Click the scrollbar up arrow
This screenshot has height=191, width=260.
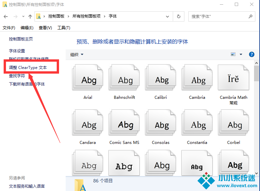tap(257, 63)
